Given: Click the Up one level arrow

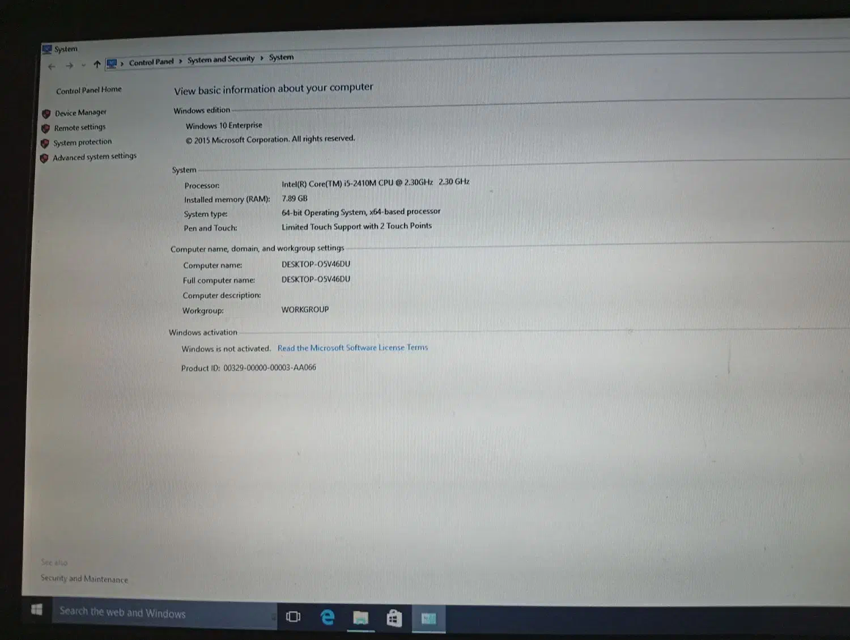Looking at the screenshot, I should click(97, 65).
